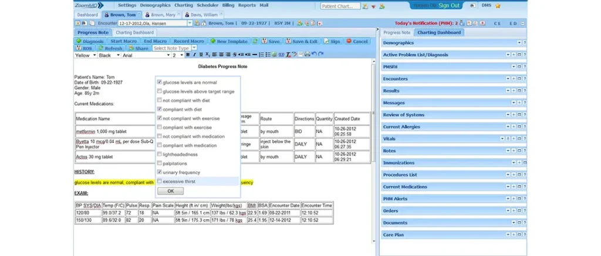Viewport: 601px width, 256px height.
Task: Click plus icon on the Orders panel
Action: [x=514, y=211]
